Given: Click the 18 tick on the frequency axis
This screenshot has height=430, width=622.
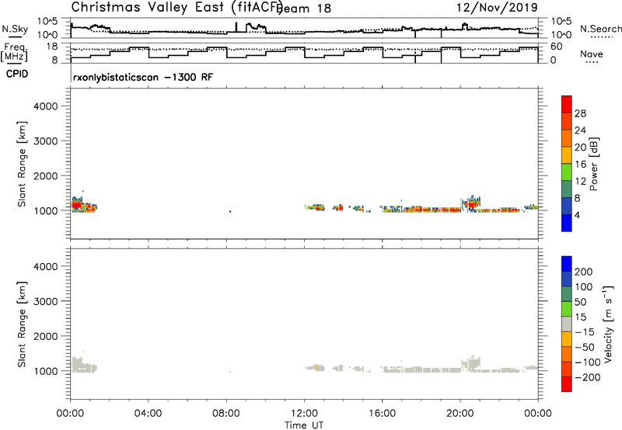Looking at the screenshot, I should (x=52, y=47).
